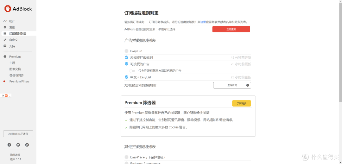Open the 常规 settings page
This screenshot has width=342, height=164.
point(12,27)
